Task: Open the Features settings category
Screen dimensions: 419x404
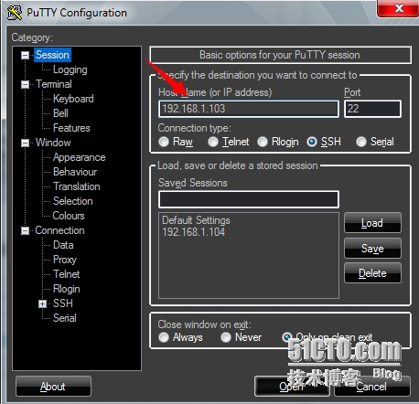Action: coord(71,128)
